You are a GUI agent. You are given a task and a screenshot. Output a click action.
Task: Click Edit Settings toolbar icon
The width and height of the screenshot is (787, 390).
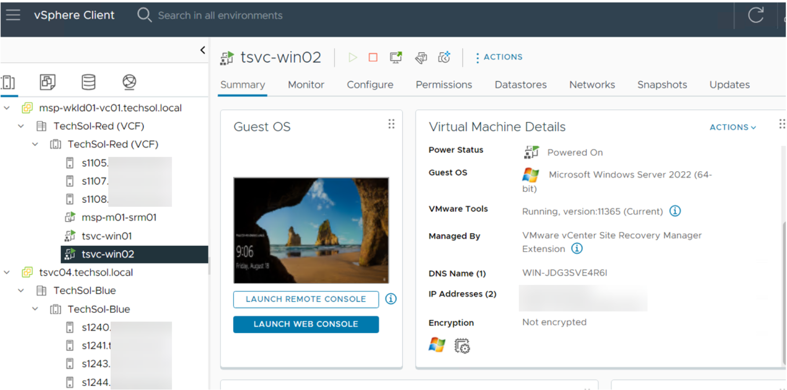[421, 58]
